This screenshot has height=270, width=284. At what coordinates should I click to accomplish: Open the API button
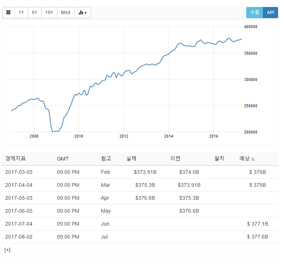(x=270, y=13)
